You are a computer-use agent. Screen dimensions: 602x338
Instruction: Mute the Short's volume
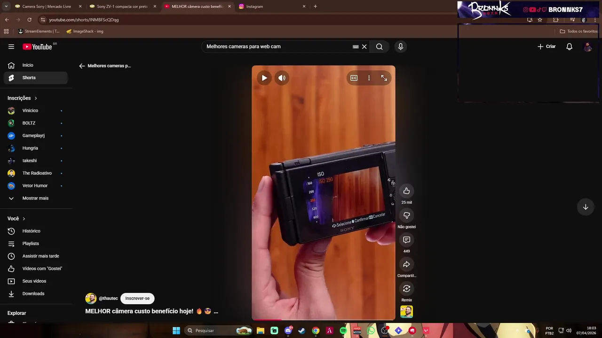click(282, 78)
